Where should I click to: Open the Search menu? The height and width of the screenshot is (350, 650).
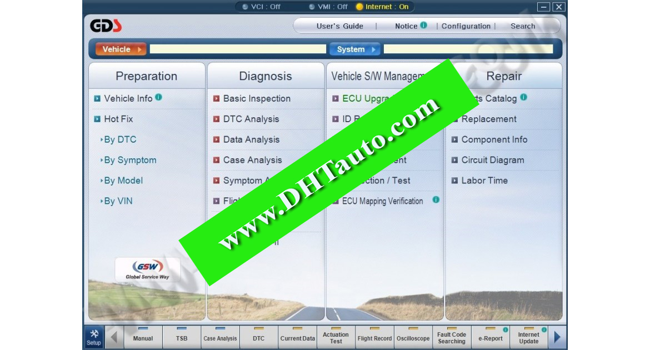coord(523,26)
